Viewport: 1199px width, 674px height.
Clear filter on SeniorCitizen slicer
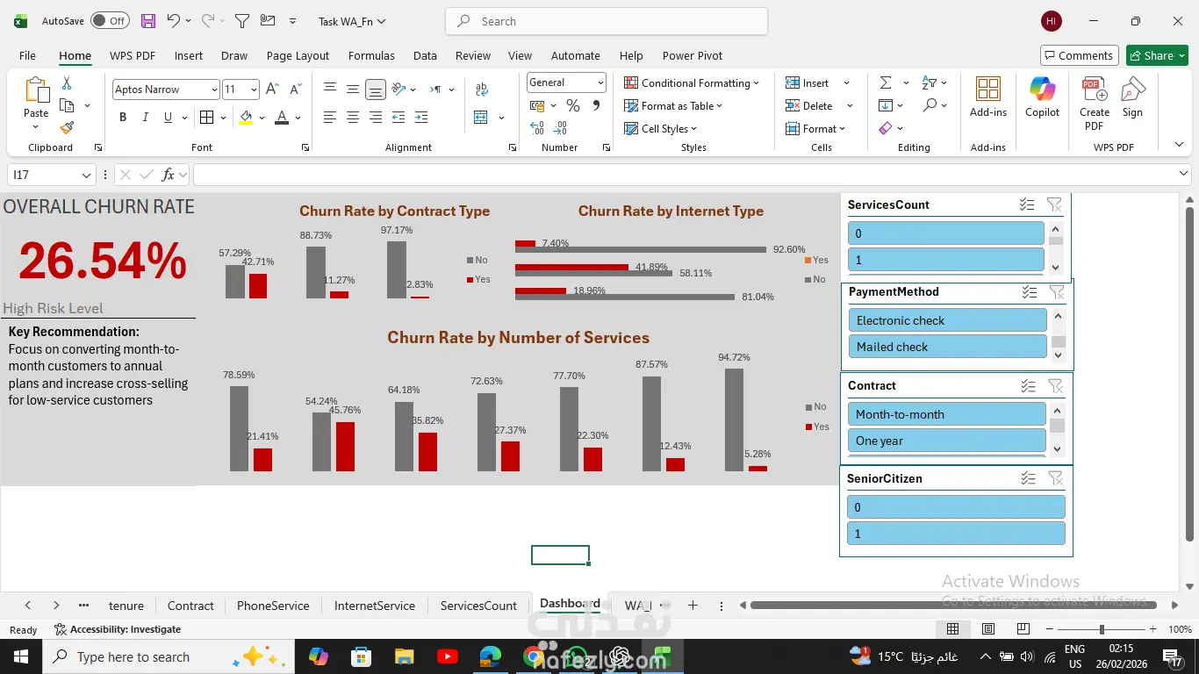click(1056, 478)
